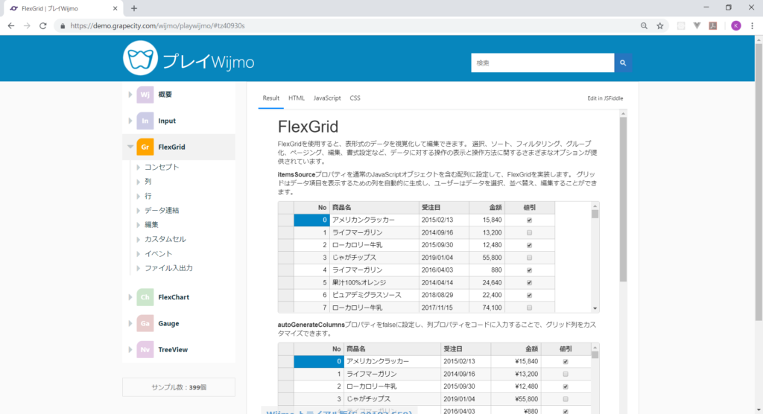
Task: Go back with the browser back arrow
Action: click(11, 26)
